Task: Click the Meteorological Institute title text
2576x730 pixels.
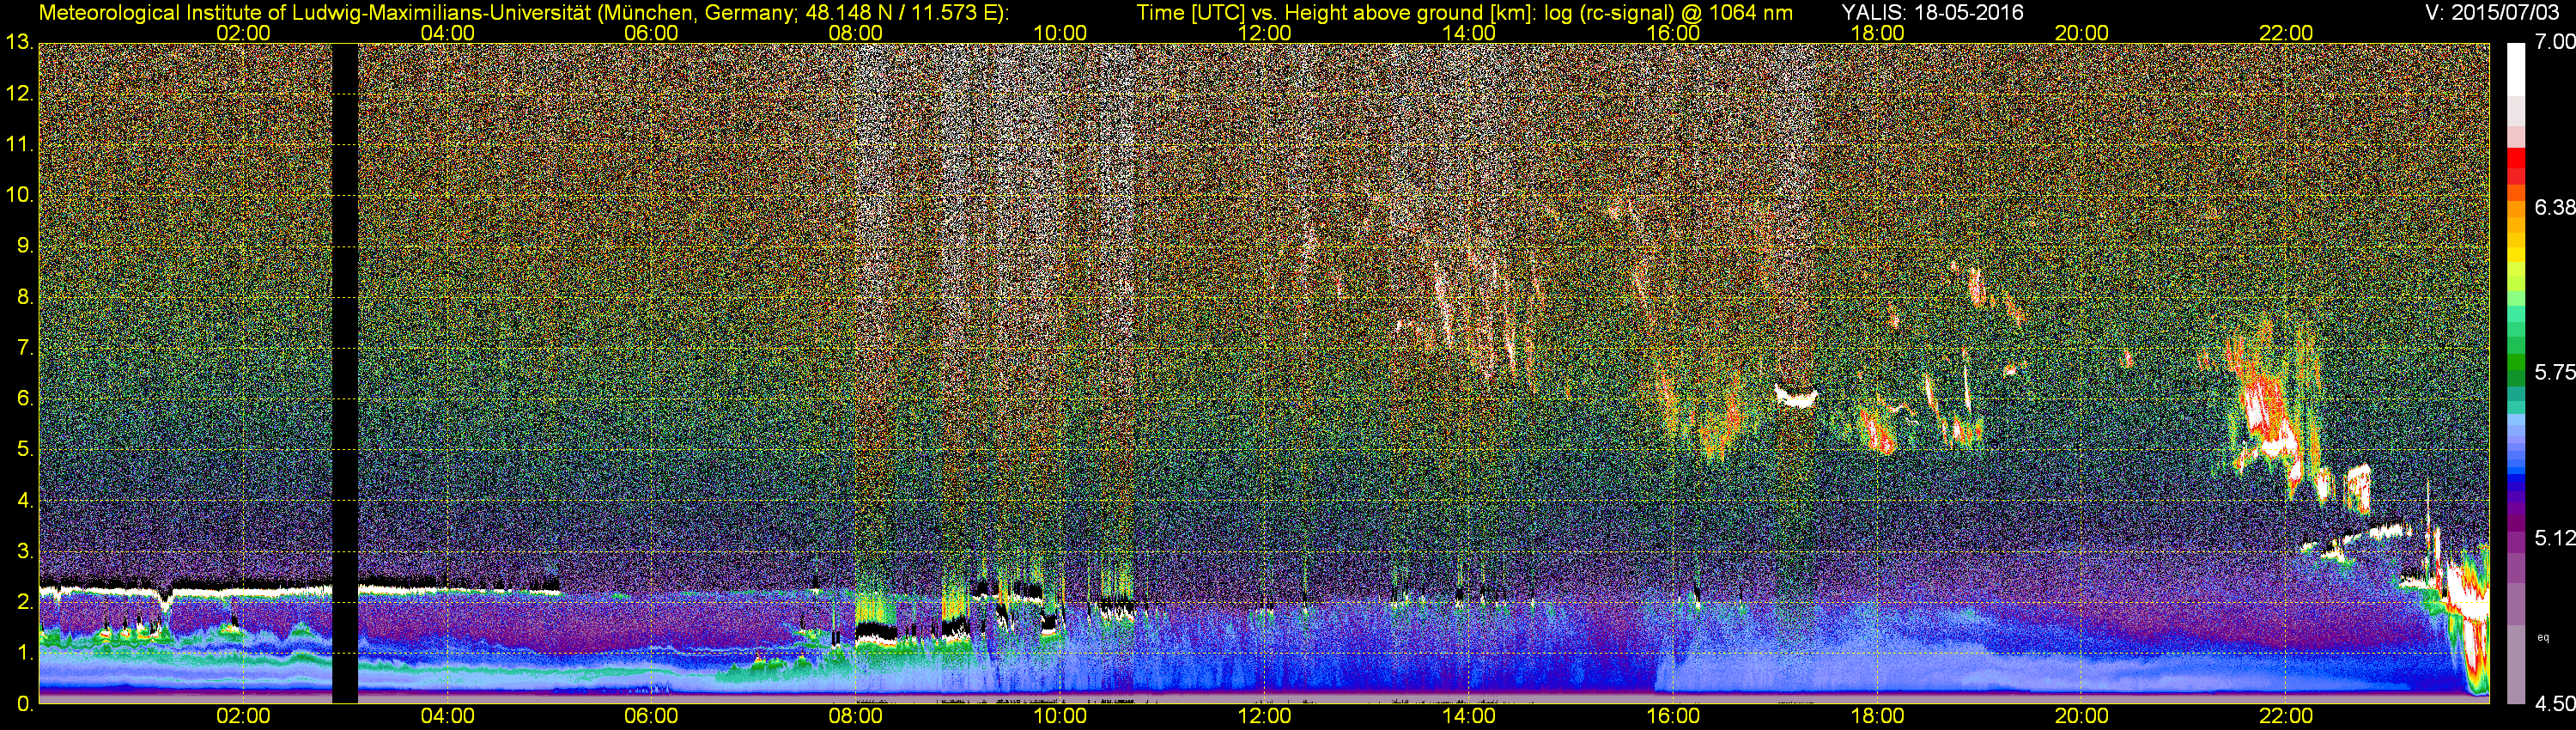Action: (523, 13)
